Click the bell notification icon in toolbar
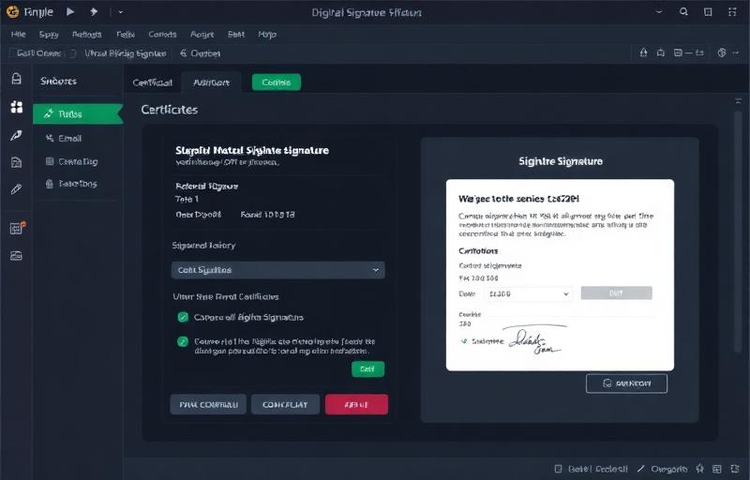This screenshot has width=750, height=480. point(643,52)
